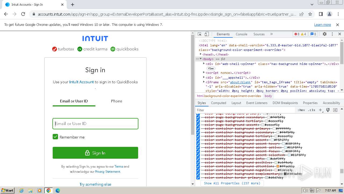Open the Windows Start menu
The width and height of the screenshot is (344, 194).
(x=8, y=190)
